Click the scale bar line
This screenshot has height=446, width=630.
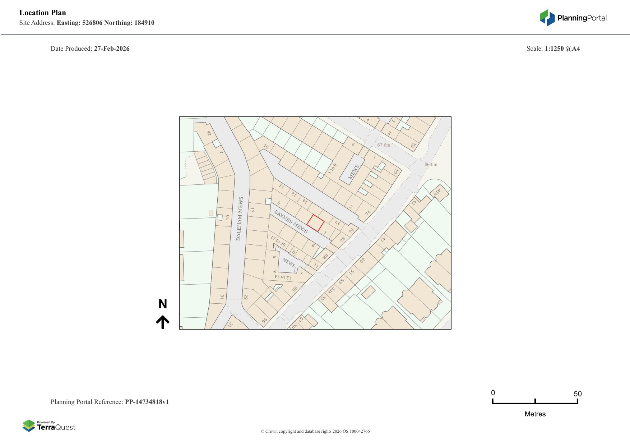[x=535, y=403]
